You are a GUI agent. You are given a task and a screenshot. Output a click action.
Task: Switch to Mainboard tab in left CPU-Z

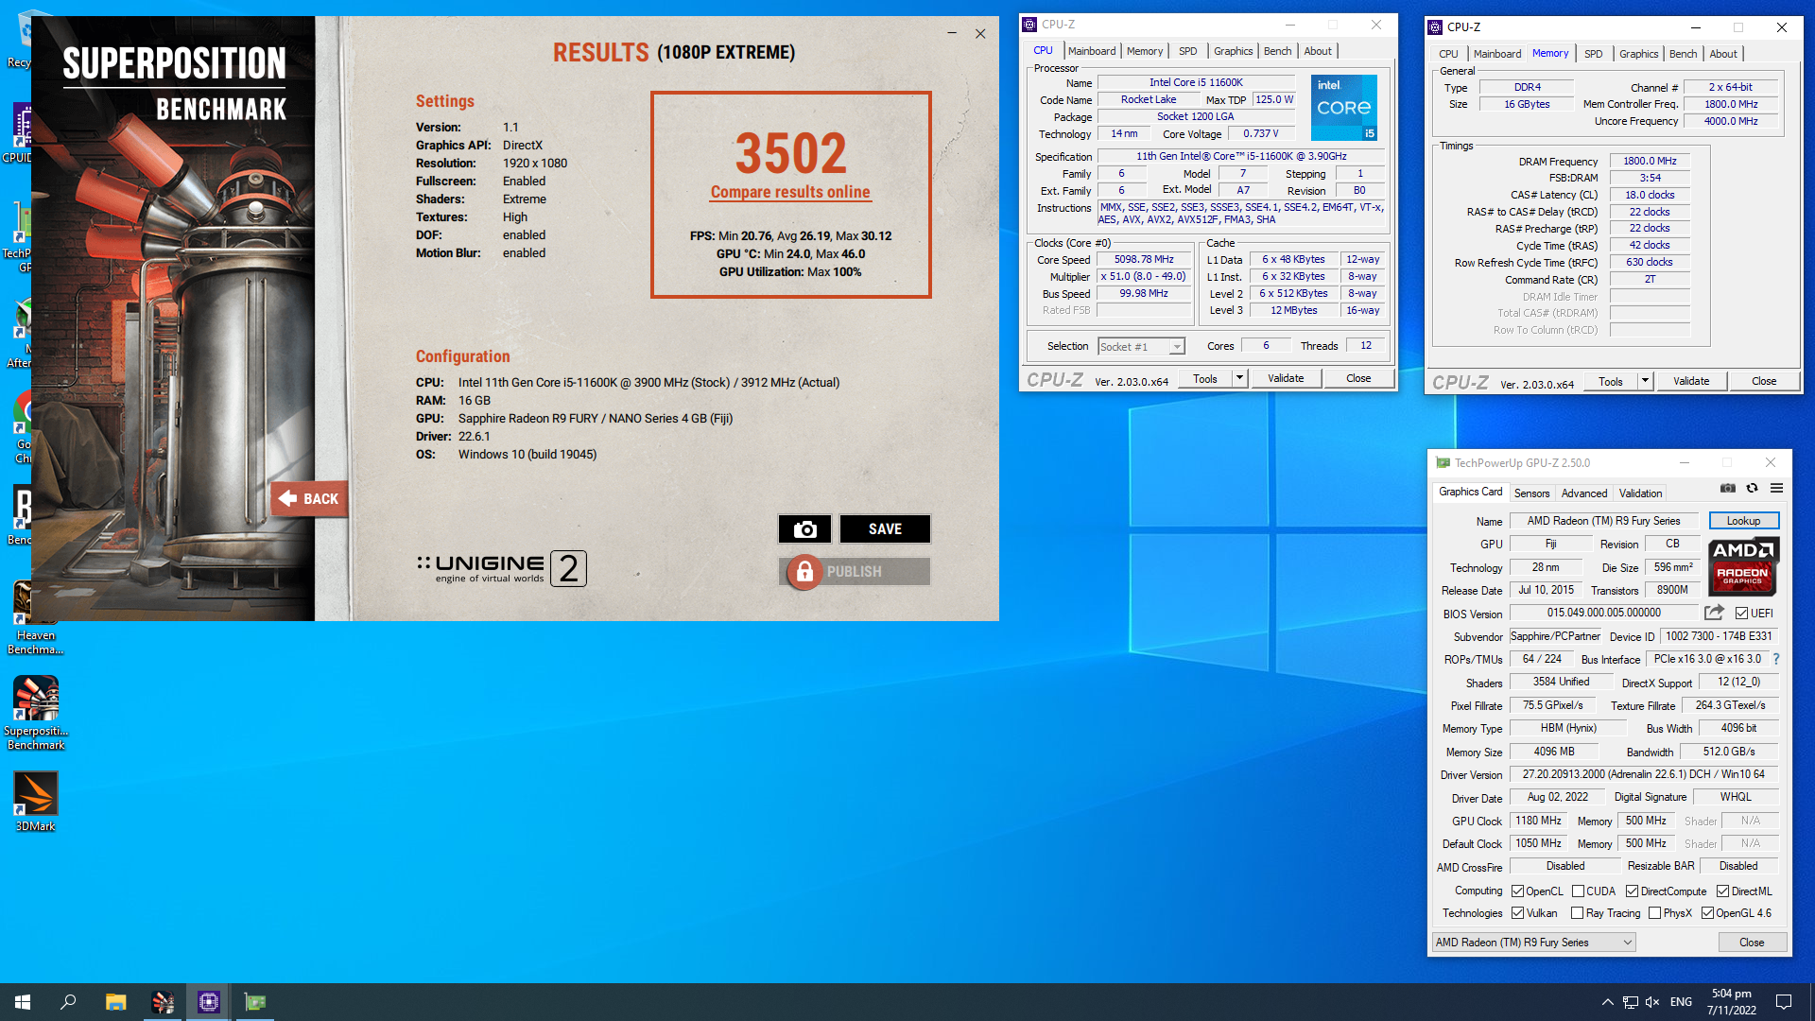[x=1092, y=51]
